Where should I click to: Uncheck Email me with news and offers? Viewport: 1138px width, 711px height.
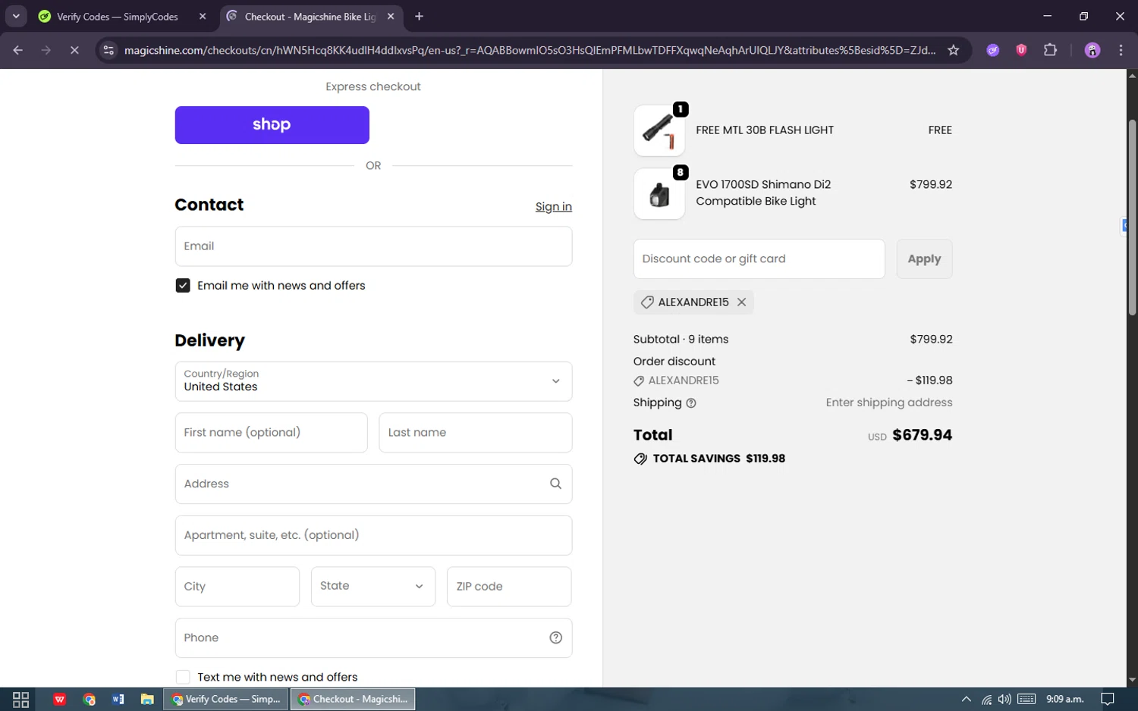(x=183, y=286)
